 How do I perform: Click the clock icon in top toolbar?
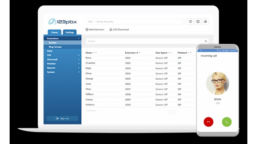190,22
